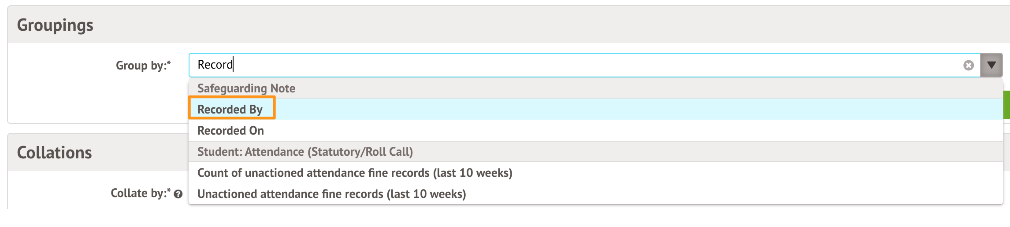Clear the Group by search text
Screen dimensions: 1010x227
[968, 66]
